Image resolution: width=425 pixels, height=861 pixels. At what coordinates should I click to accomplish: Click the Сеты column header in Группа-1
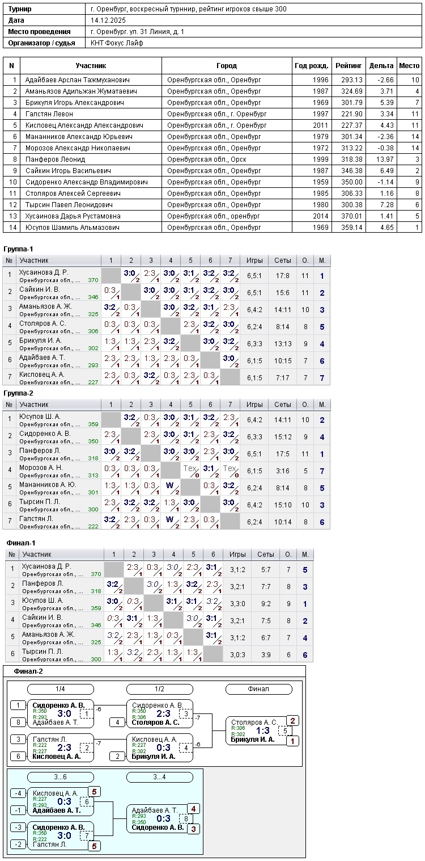click(x=283, y=261)
